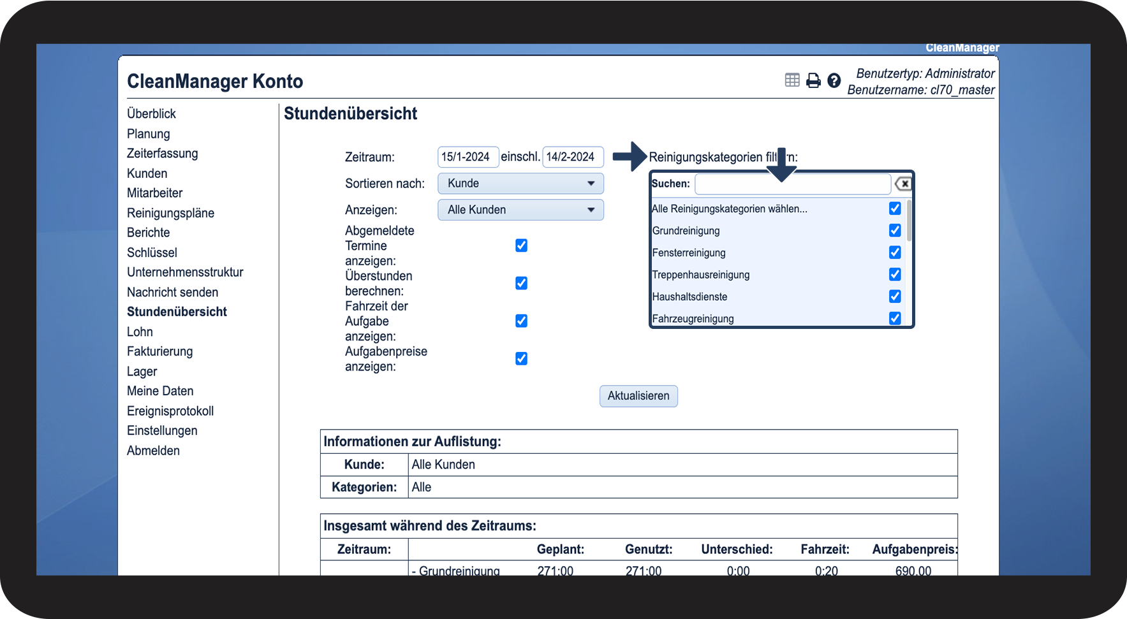Screen dimensions: 1127x619
Task: Click Abmelden to log out
Action: [x=153, y=450]
